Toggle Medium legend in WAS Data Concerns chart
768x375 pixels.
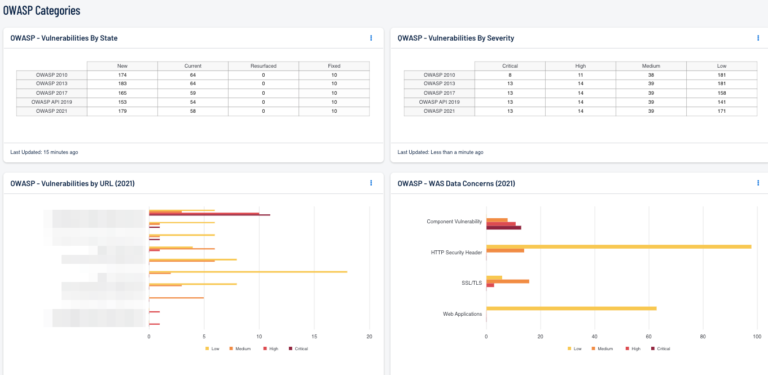602,348
